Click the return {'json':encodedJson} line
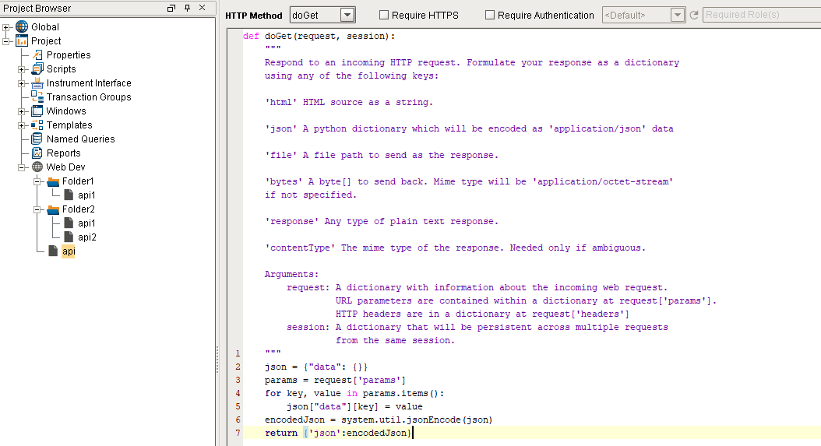This screenshot has width=821, height=446. point(338,433)
